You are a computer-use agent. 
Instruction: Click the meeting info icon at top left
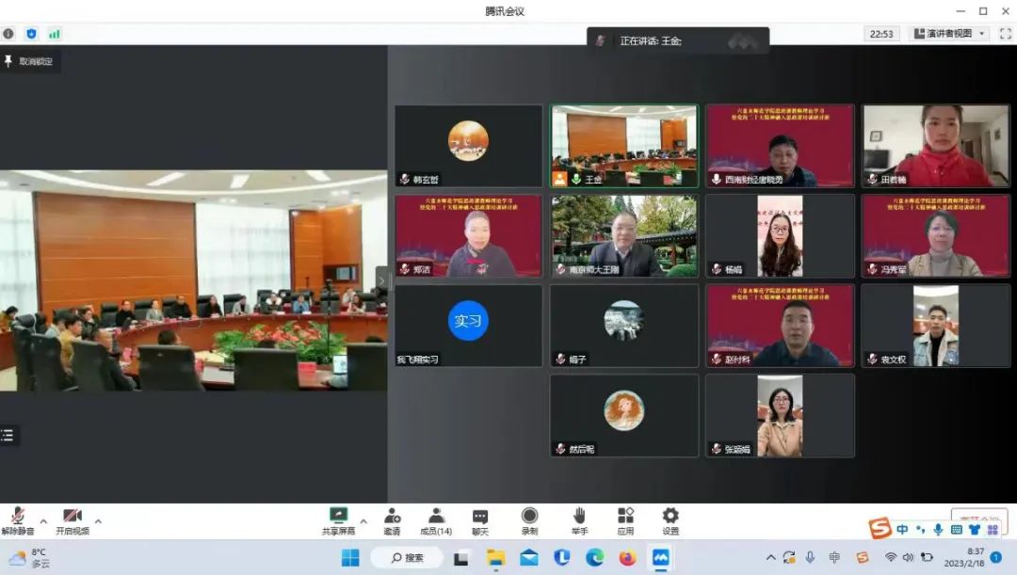(x=8, y=34)
